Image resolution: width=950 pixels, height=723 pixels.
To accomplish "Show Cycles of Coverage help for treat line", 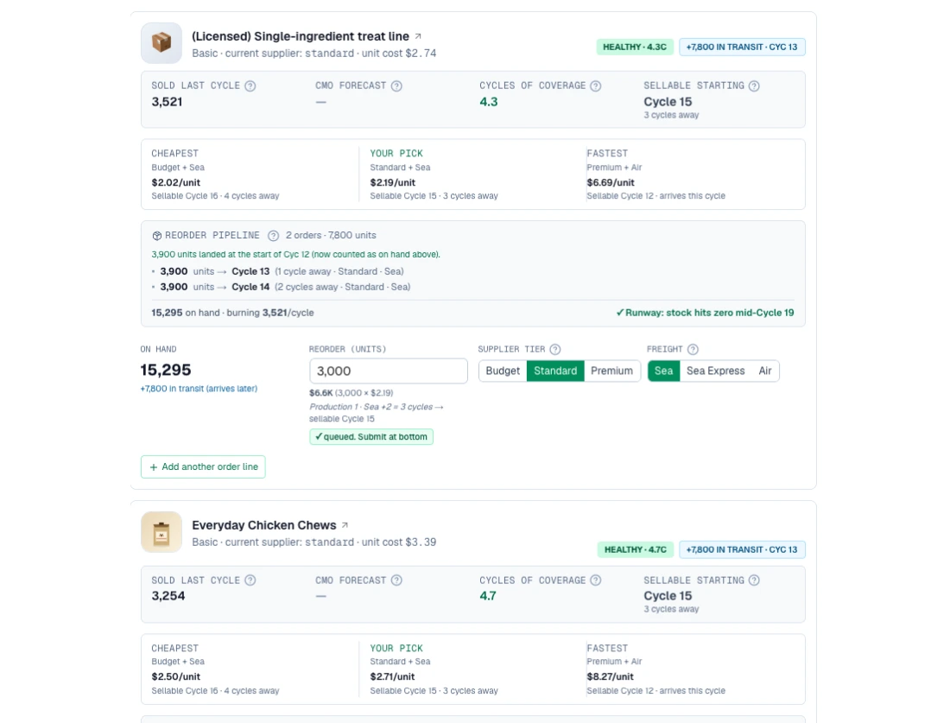I will [x=596, y=86].
